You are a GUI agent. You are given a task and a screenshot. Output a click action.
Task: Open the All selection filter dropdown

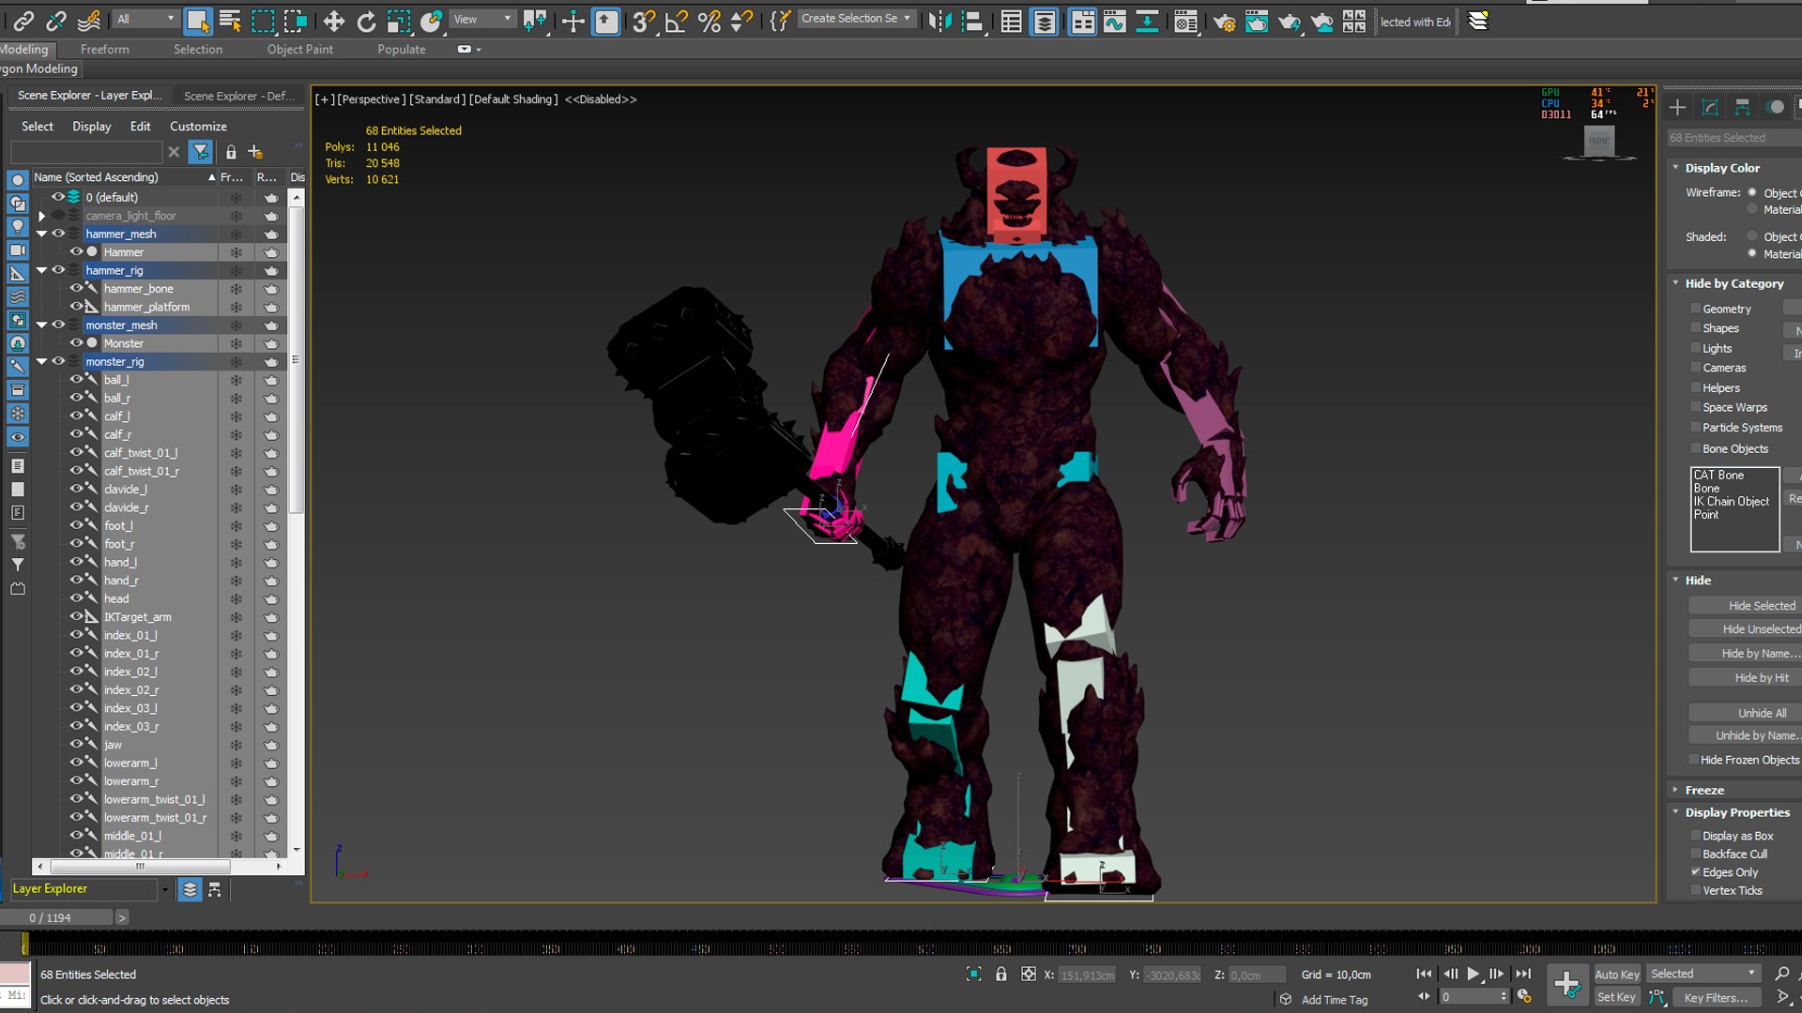pos(145,19)
